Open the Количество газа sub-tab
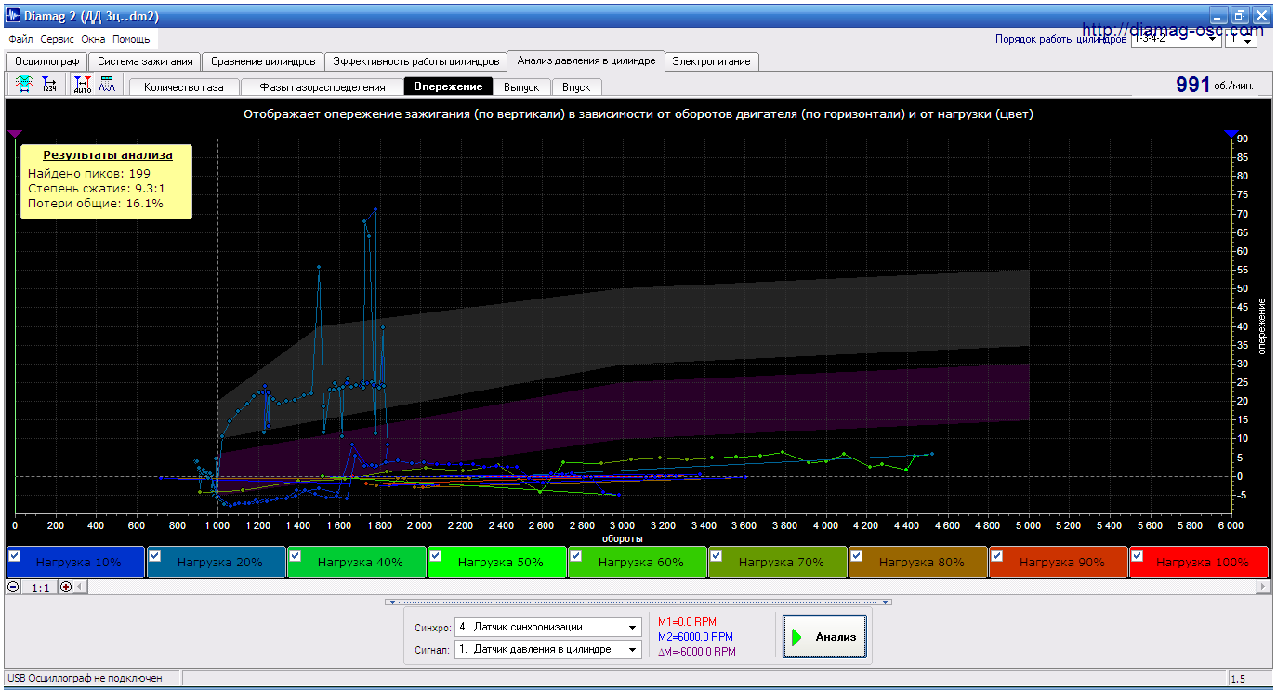This screenshot has height=690, width=1277. point(184,86)
